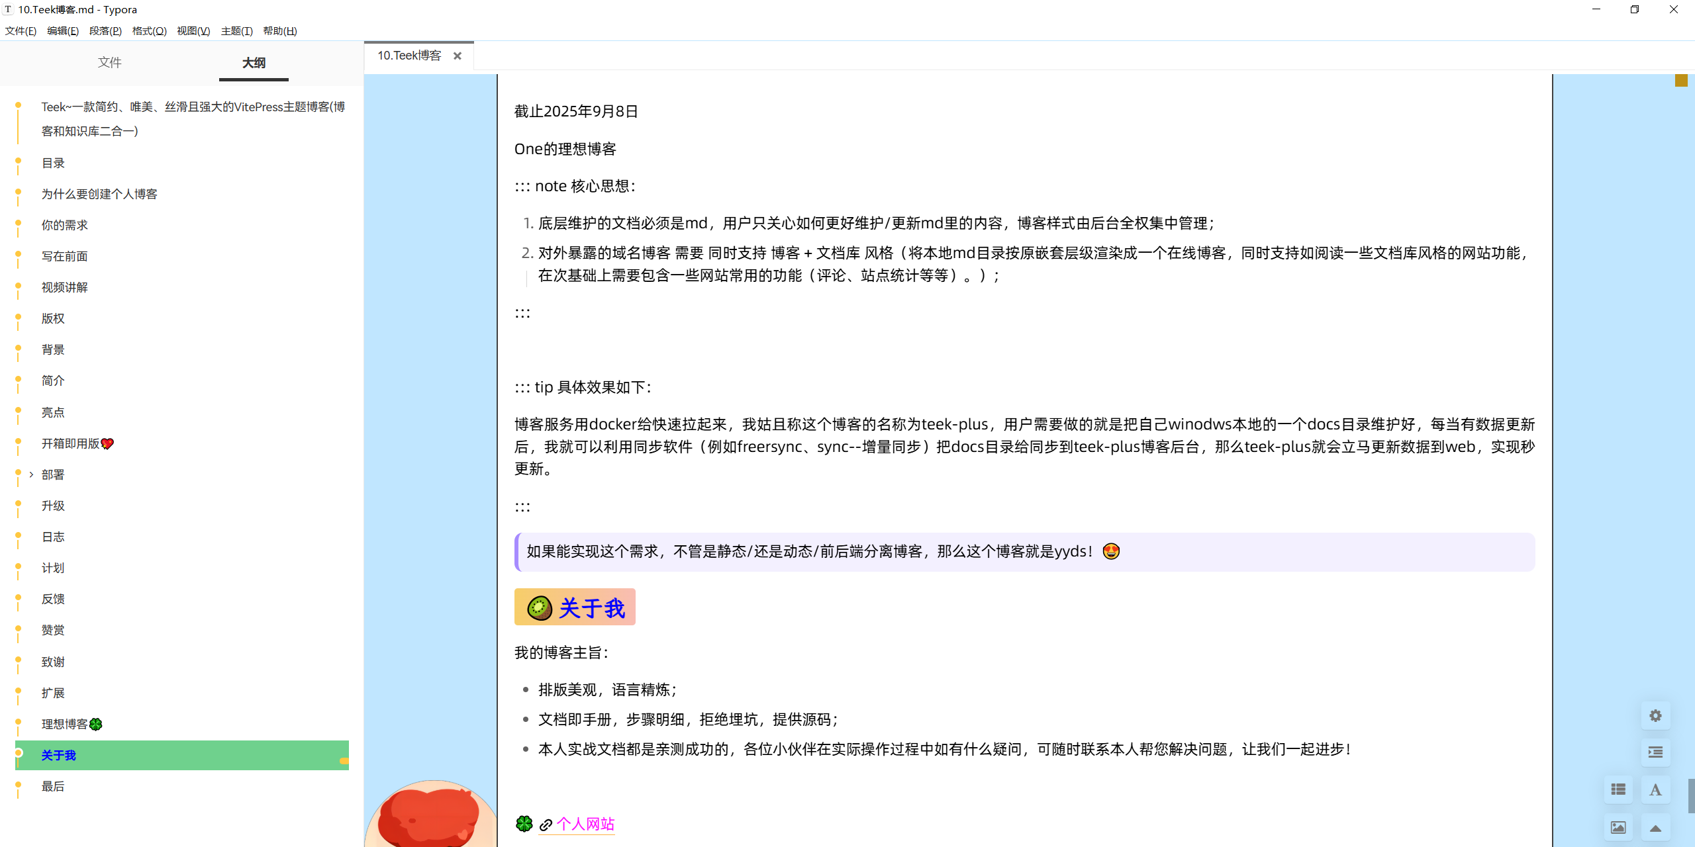Click the scroll-to-top arrow icon
The image size is (1695, 847).
(1655, 827)
